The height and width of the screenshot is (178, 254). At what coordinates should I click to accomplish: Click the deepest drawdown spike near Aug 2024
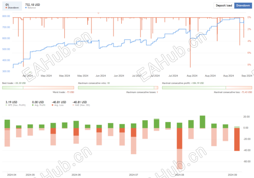pyautogui.click(x=190, y=42)
